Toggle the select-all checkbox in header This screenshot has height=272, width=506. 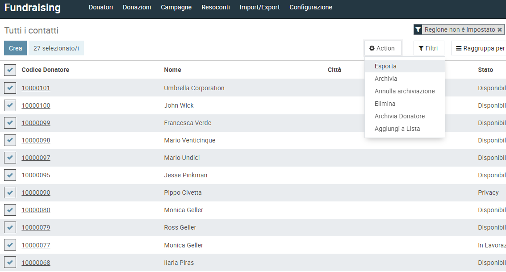point(10,70)
